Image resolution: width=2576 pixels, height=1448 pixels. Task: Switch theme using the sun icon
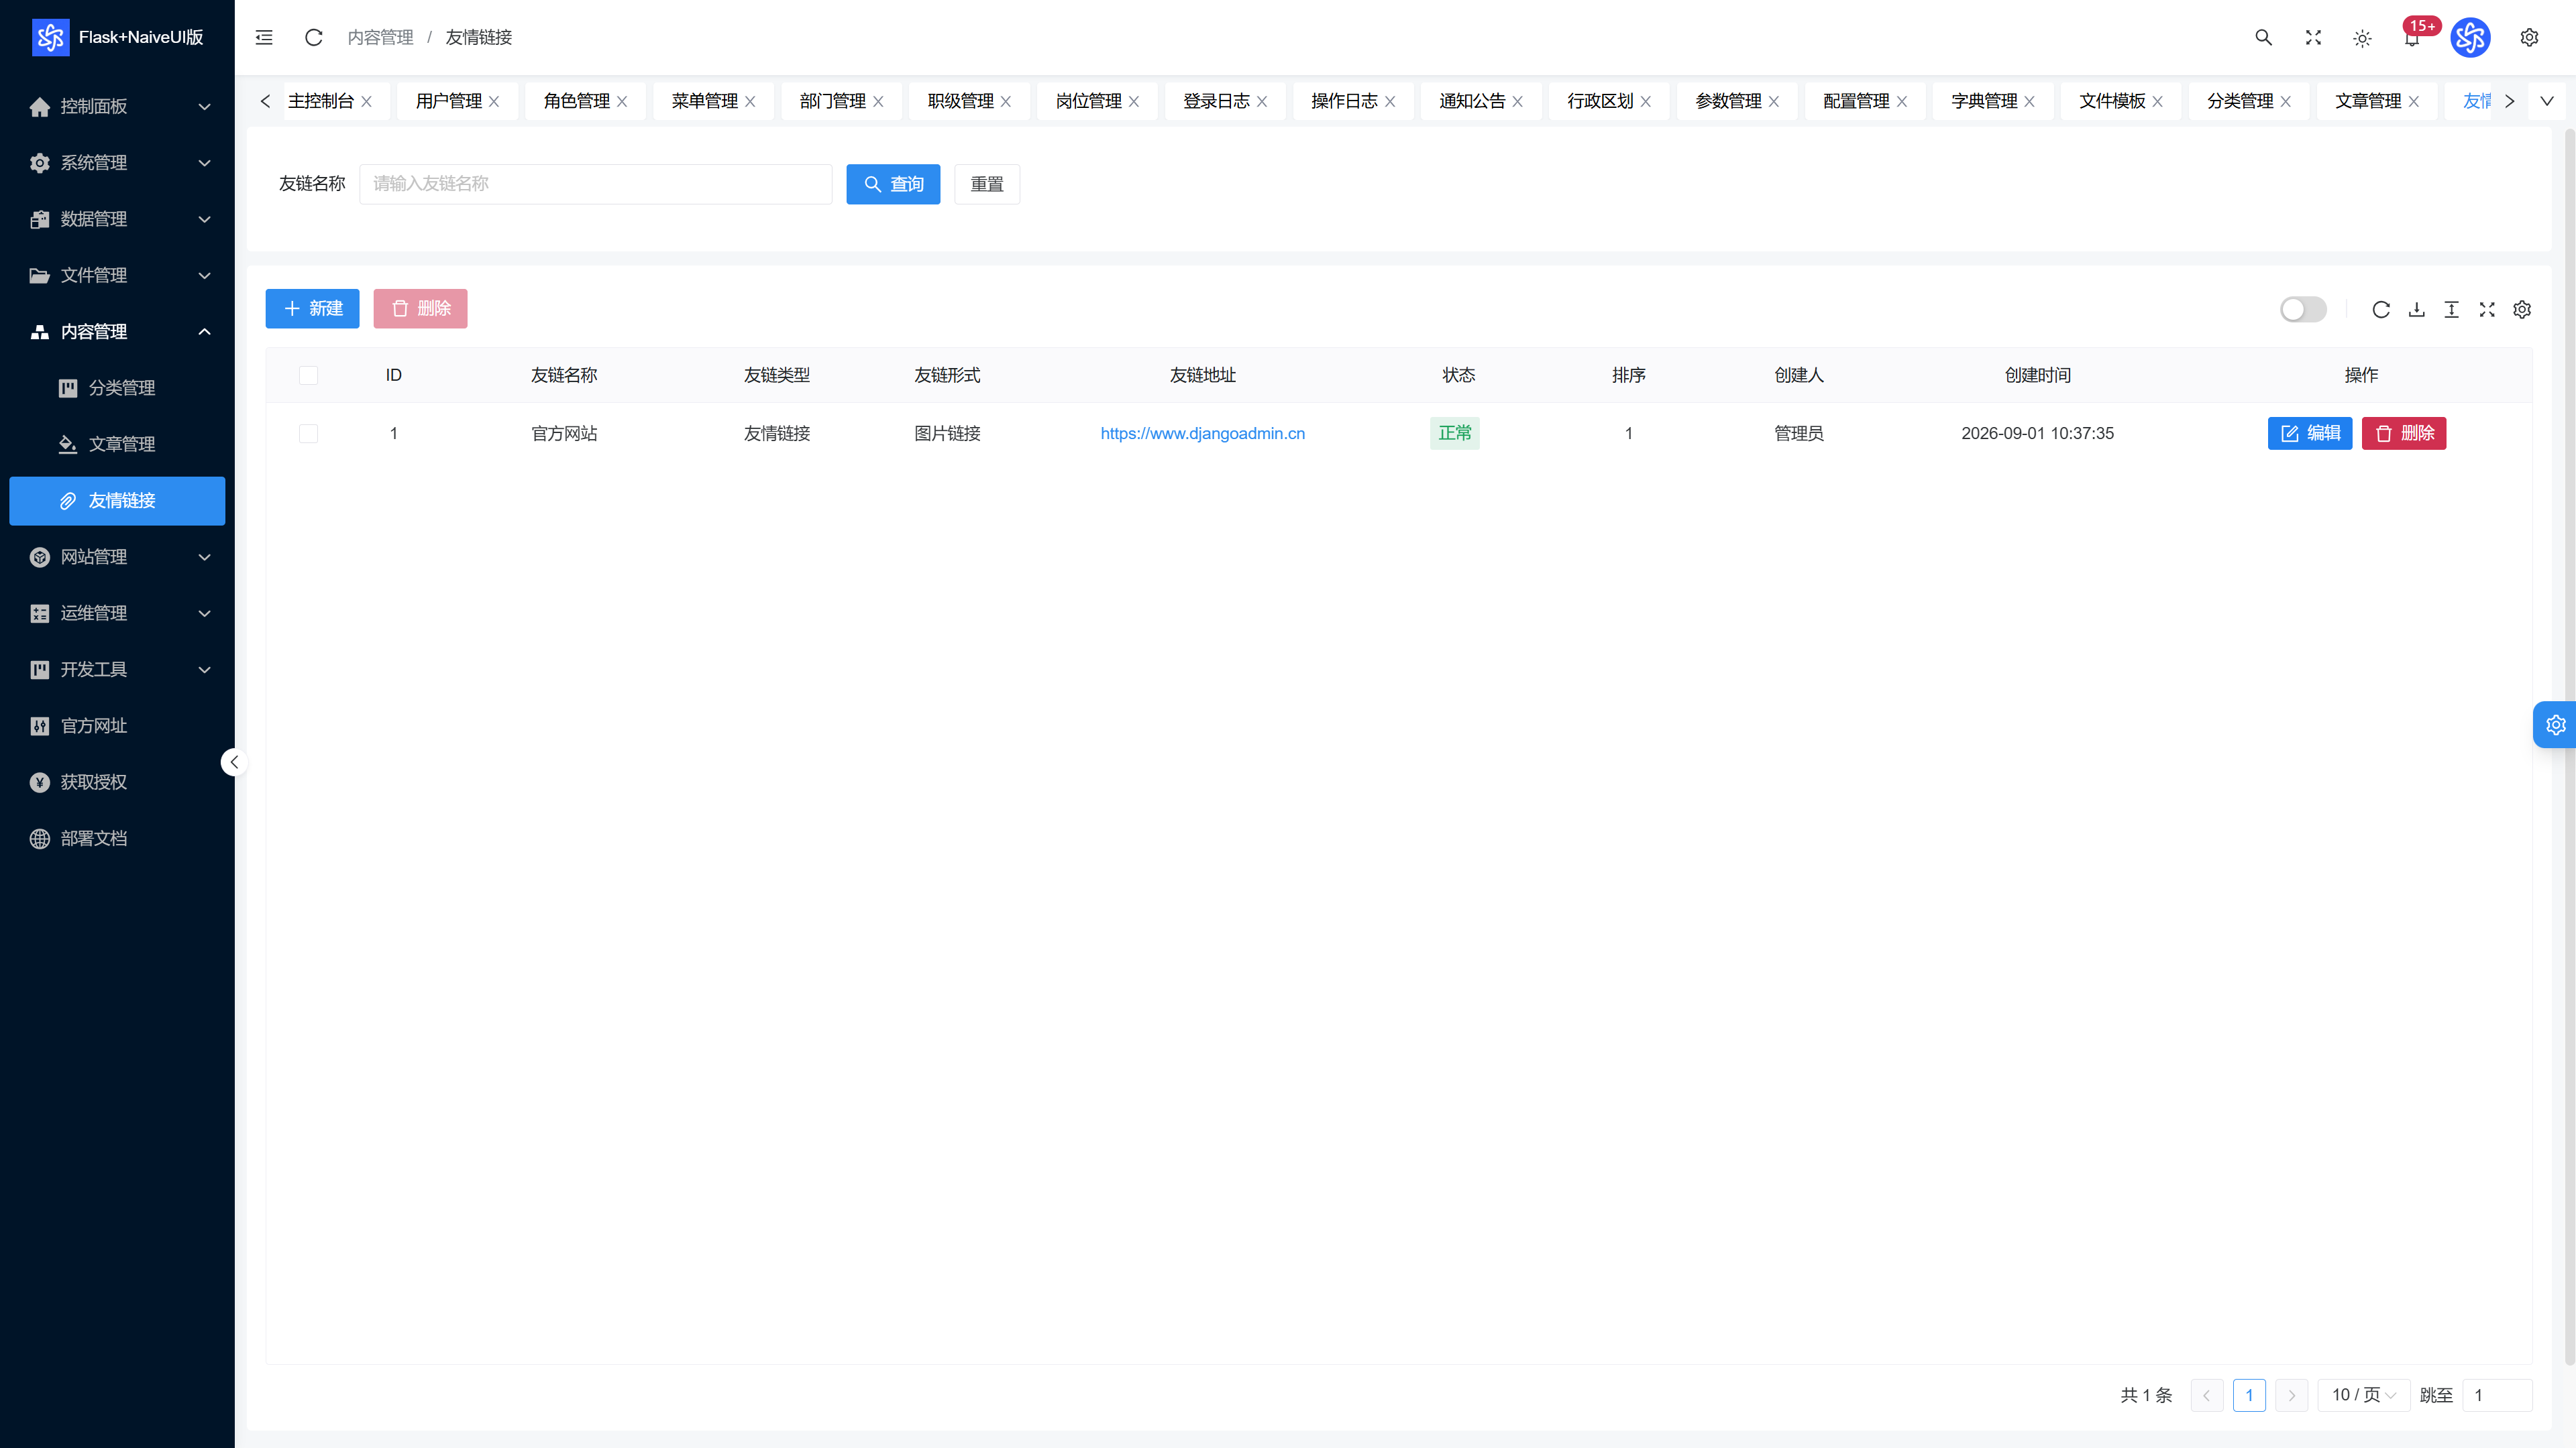click(x=2363, y=38)
